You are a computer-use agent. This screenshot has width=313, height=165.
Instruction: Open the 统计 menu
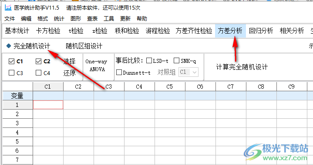tap(59, 19)
